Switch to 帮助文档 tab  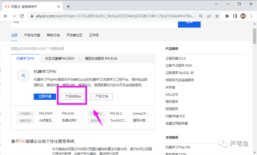point(53,35)
